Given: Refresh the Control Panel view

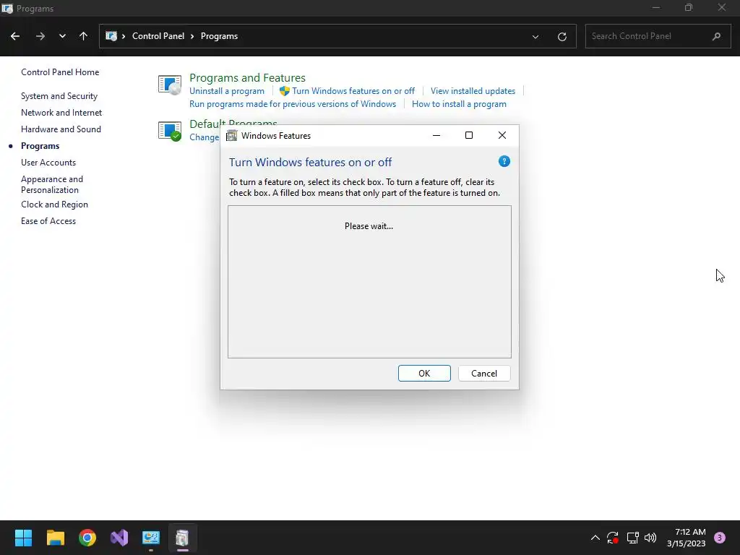Looking at the screenshot, I should point(562,37).
